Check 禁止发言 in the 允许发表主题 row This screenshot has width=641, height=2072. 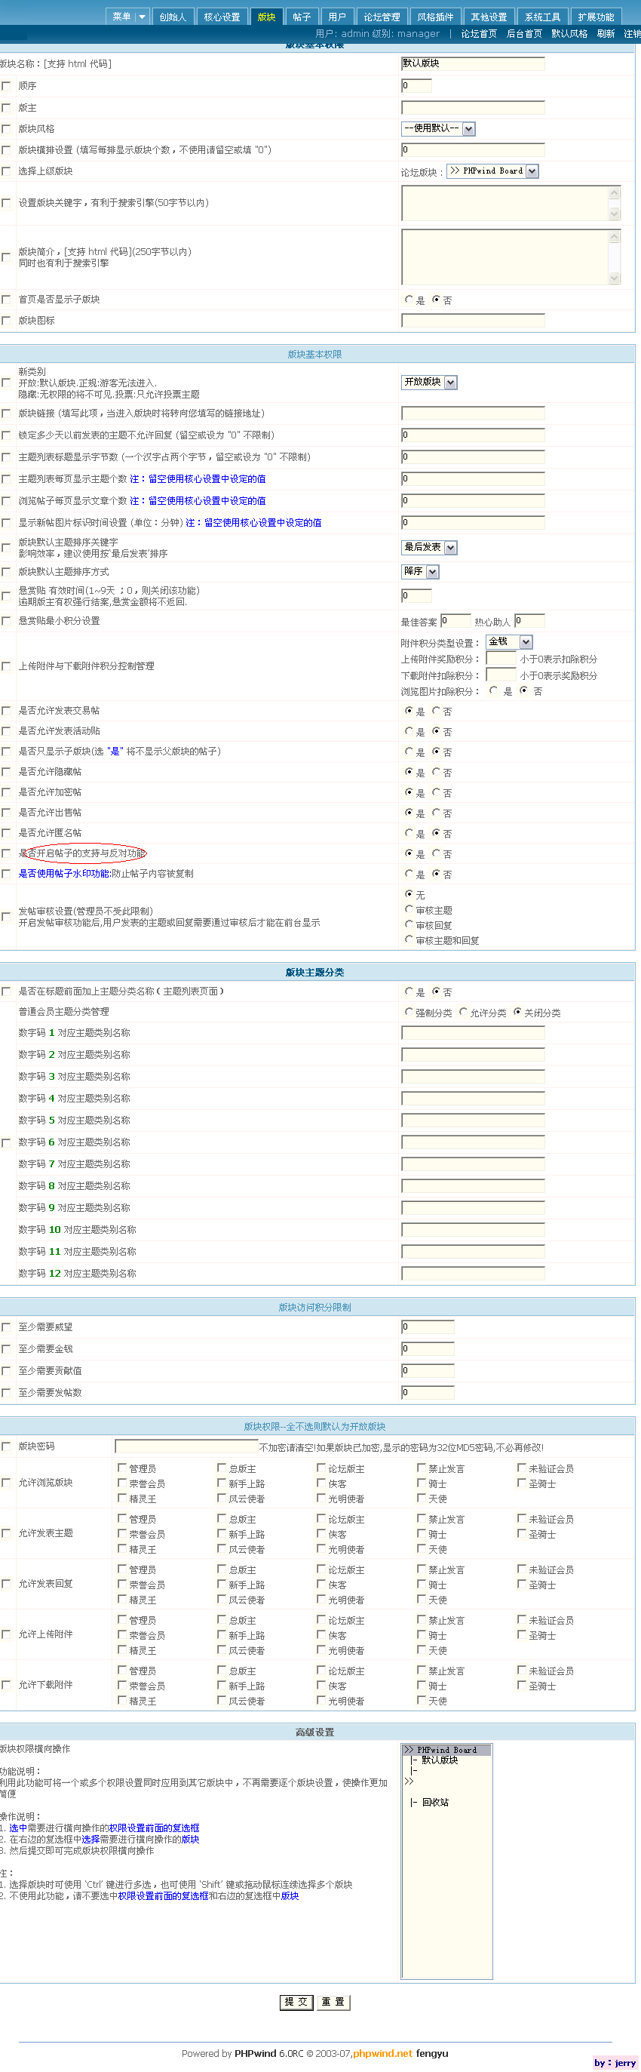click(x=422, y=1519)
